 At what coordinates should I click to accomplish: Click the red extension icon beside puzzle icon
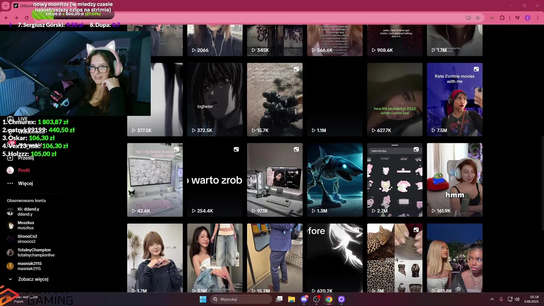coord(492,18)
